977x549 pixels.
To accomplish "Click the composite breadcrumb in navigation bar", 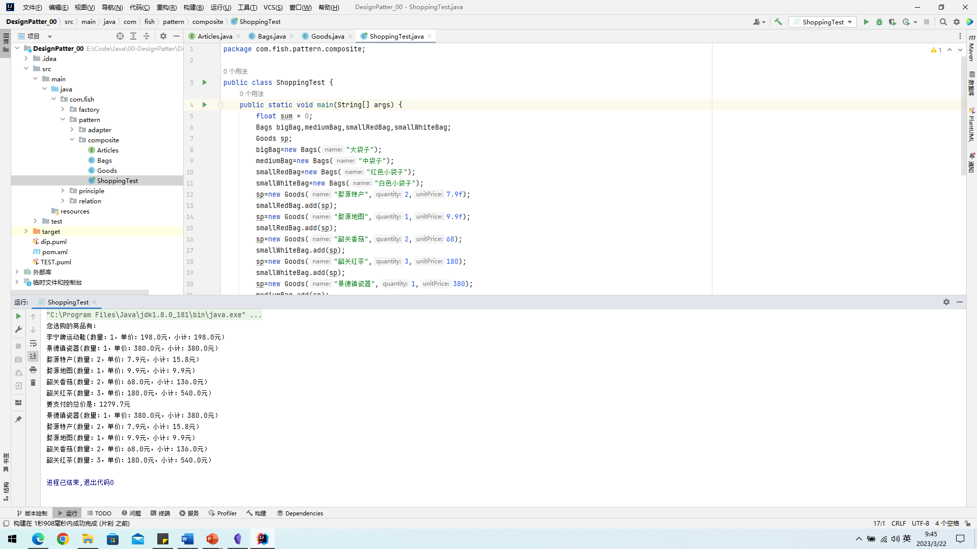I will [x=208, y=22].
